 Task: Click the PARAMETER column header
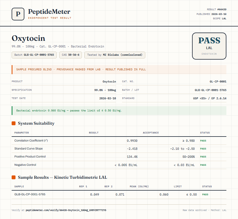(x=22, y=133)
